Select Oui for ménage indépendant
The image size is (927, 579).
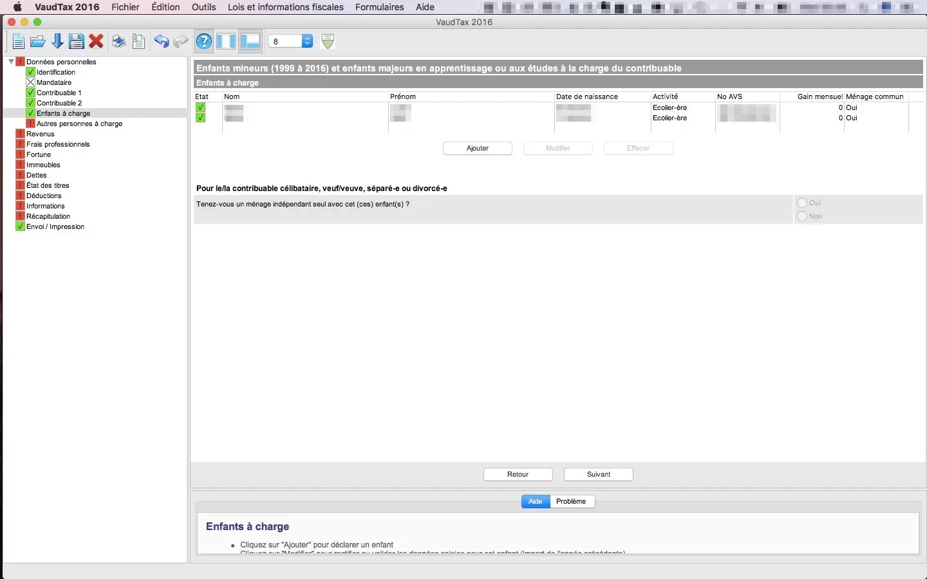pyautogui.click(x=802, y=203)
